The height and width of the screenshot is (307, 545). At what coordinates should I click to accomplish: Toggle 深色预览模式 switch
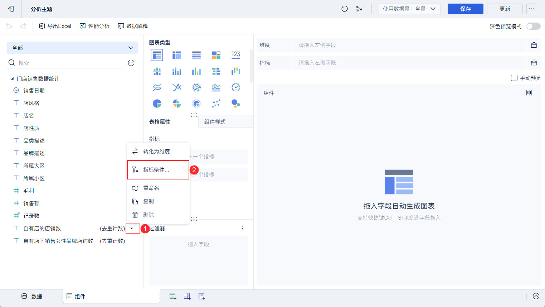534,26
